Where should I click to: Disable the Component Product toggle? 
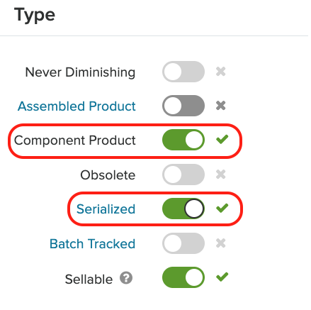(183, 140)
